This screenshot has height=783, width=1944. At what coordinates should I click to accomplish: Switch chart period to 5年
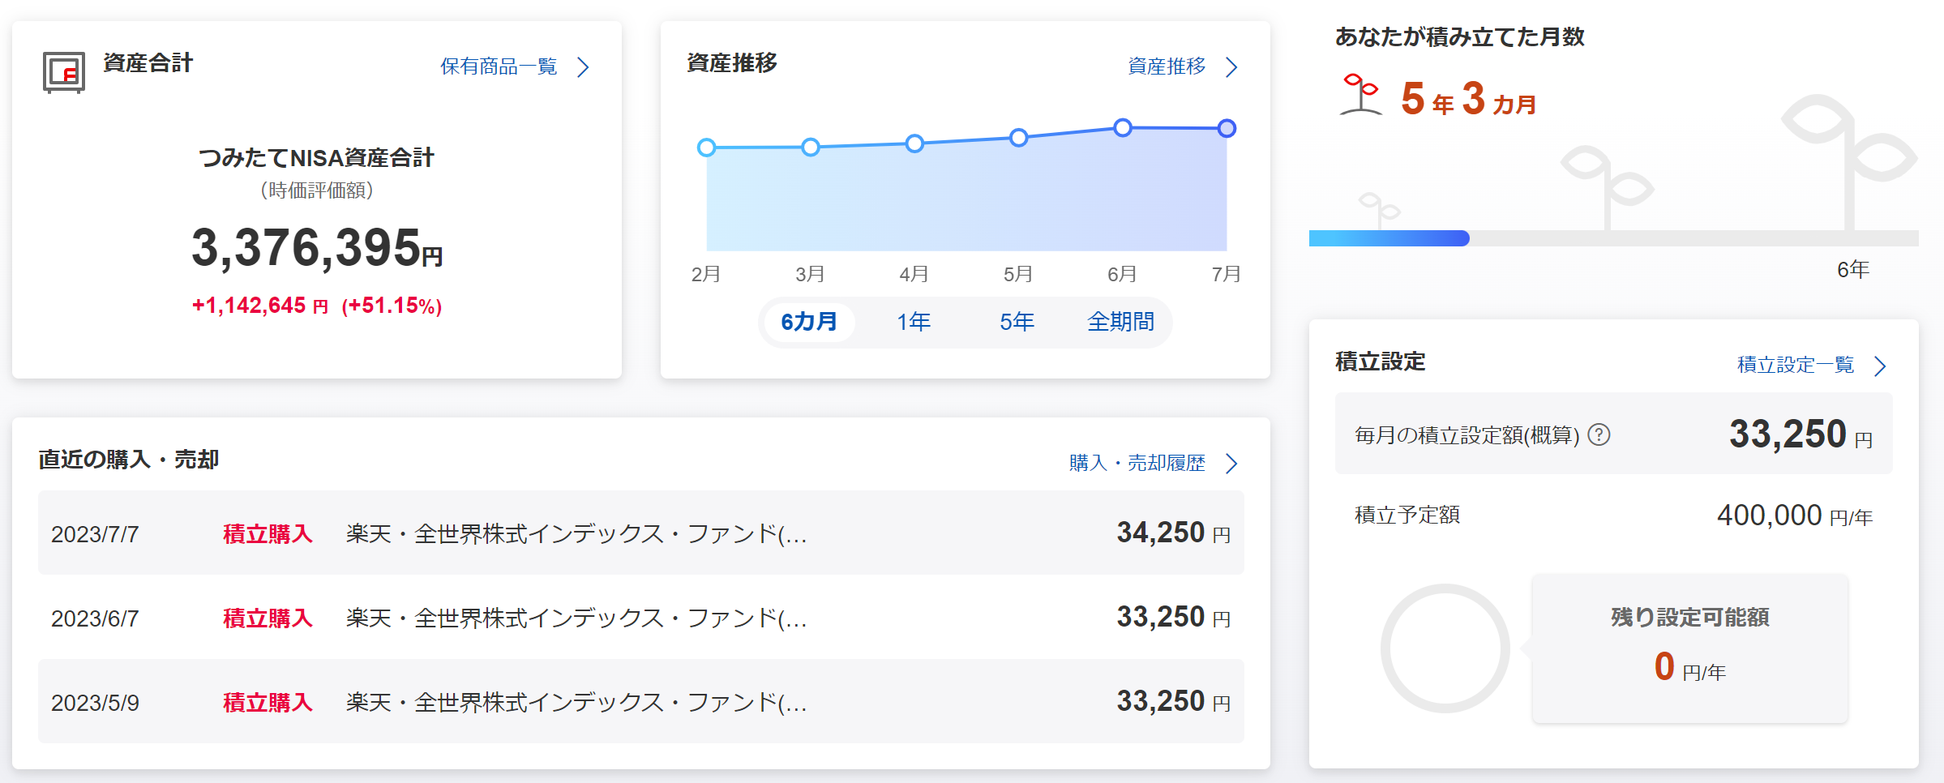(x=1017, y=322)
